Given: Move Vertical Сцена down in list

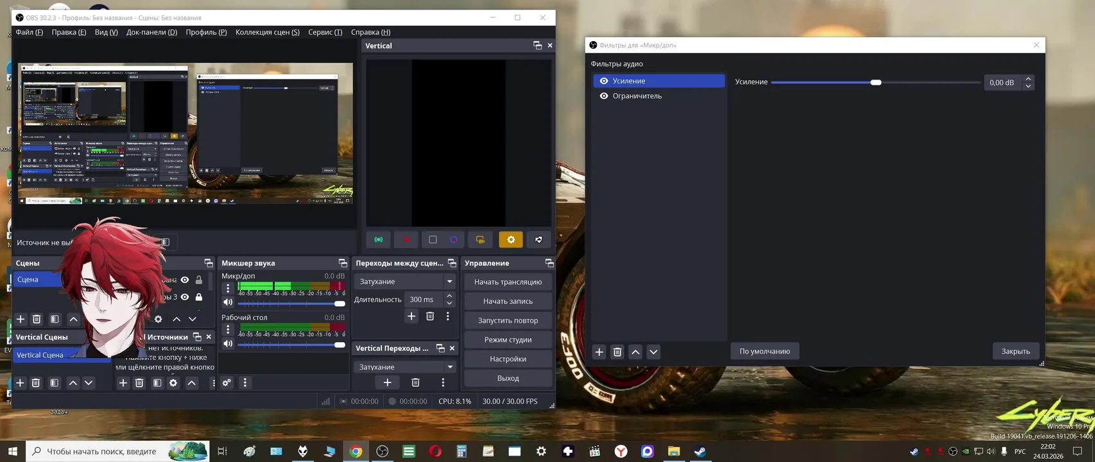Looking at the screenshot, I should [x=89, y=382].
